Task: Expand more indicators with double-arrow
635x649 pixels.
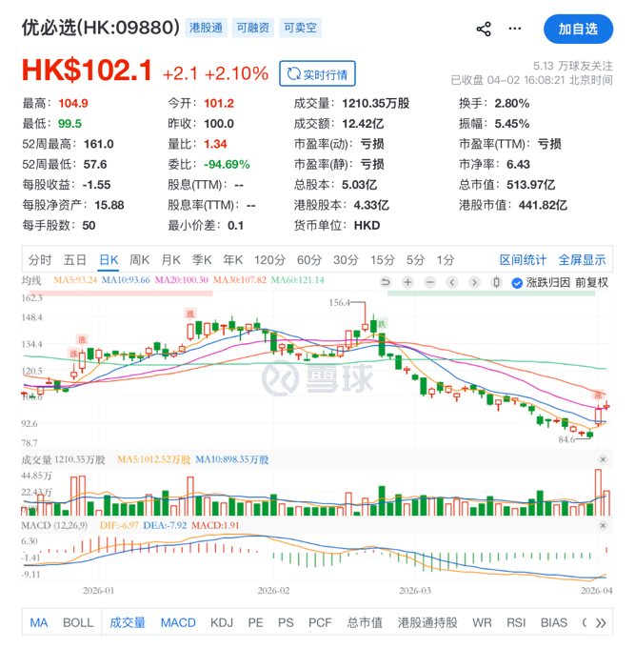Action: 601,622
